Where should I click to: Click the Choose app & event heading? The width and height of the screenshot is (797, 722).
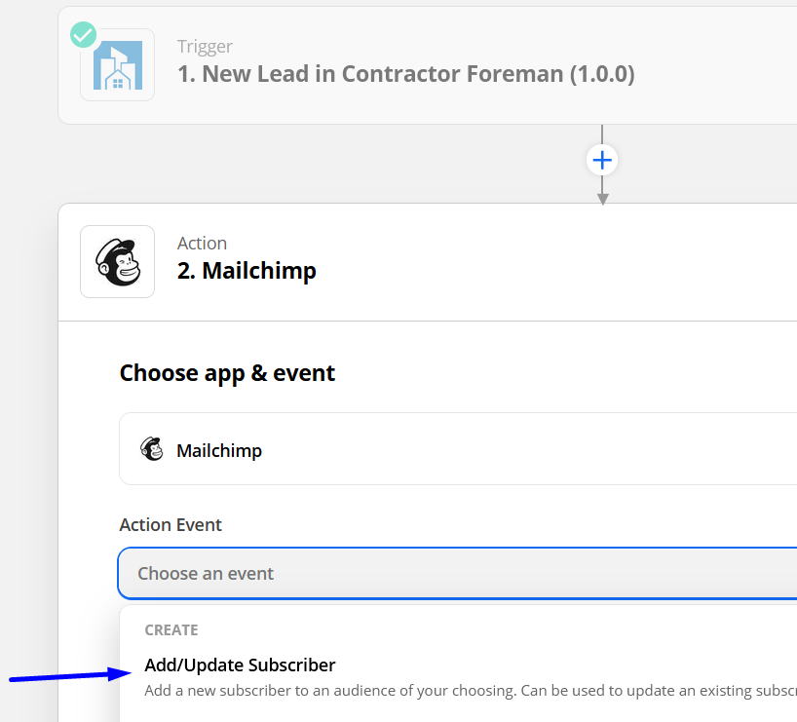[x=227, y=373]
